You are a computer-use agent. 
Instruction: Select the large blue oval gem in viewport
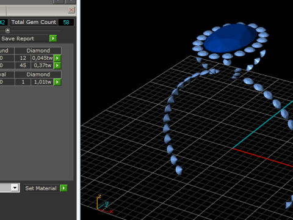[231, 38]
